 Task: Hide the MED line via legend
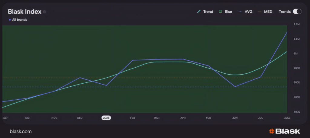[265, 12]
